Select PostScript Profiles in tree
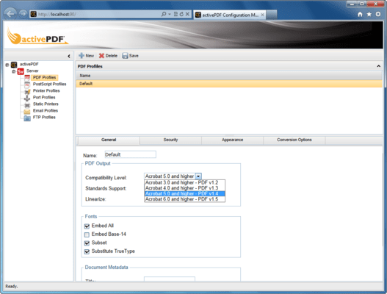The width and height of the screenshot is (387, 294). [x=50, y=84]
